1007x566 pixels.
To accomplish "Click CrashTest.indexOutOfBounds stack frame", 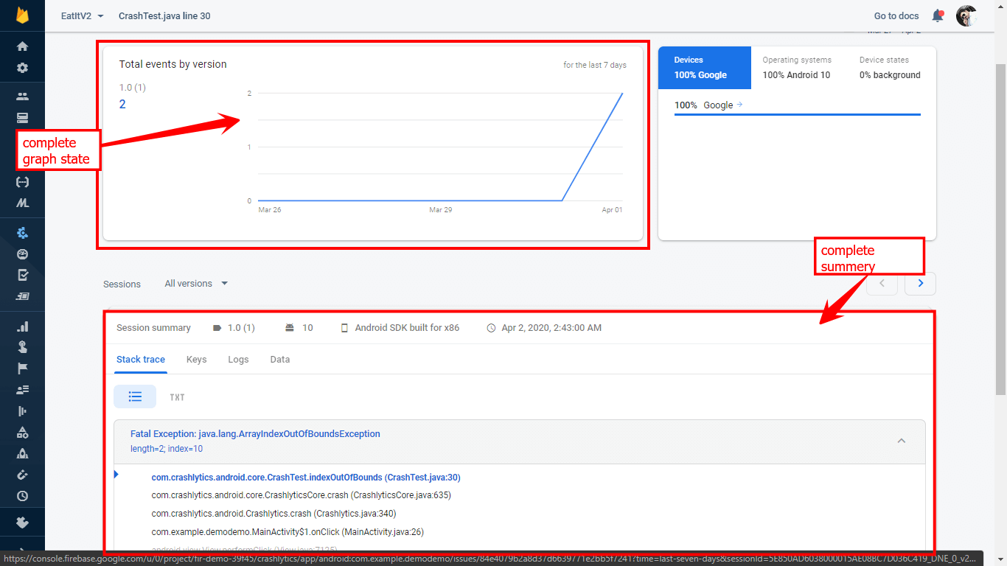I will click(306, 478).
